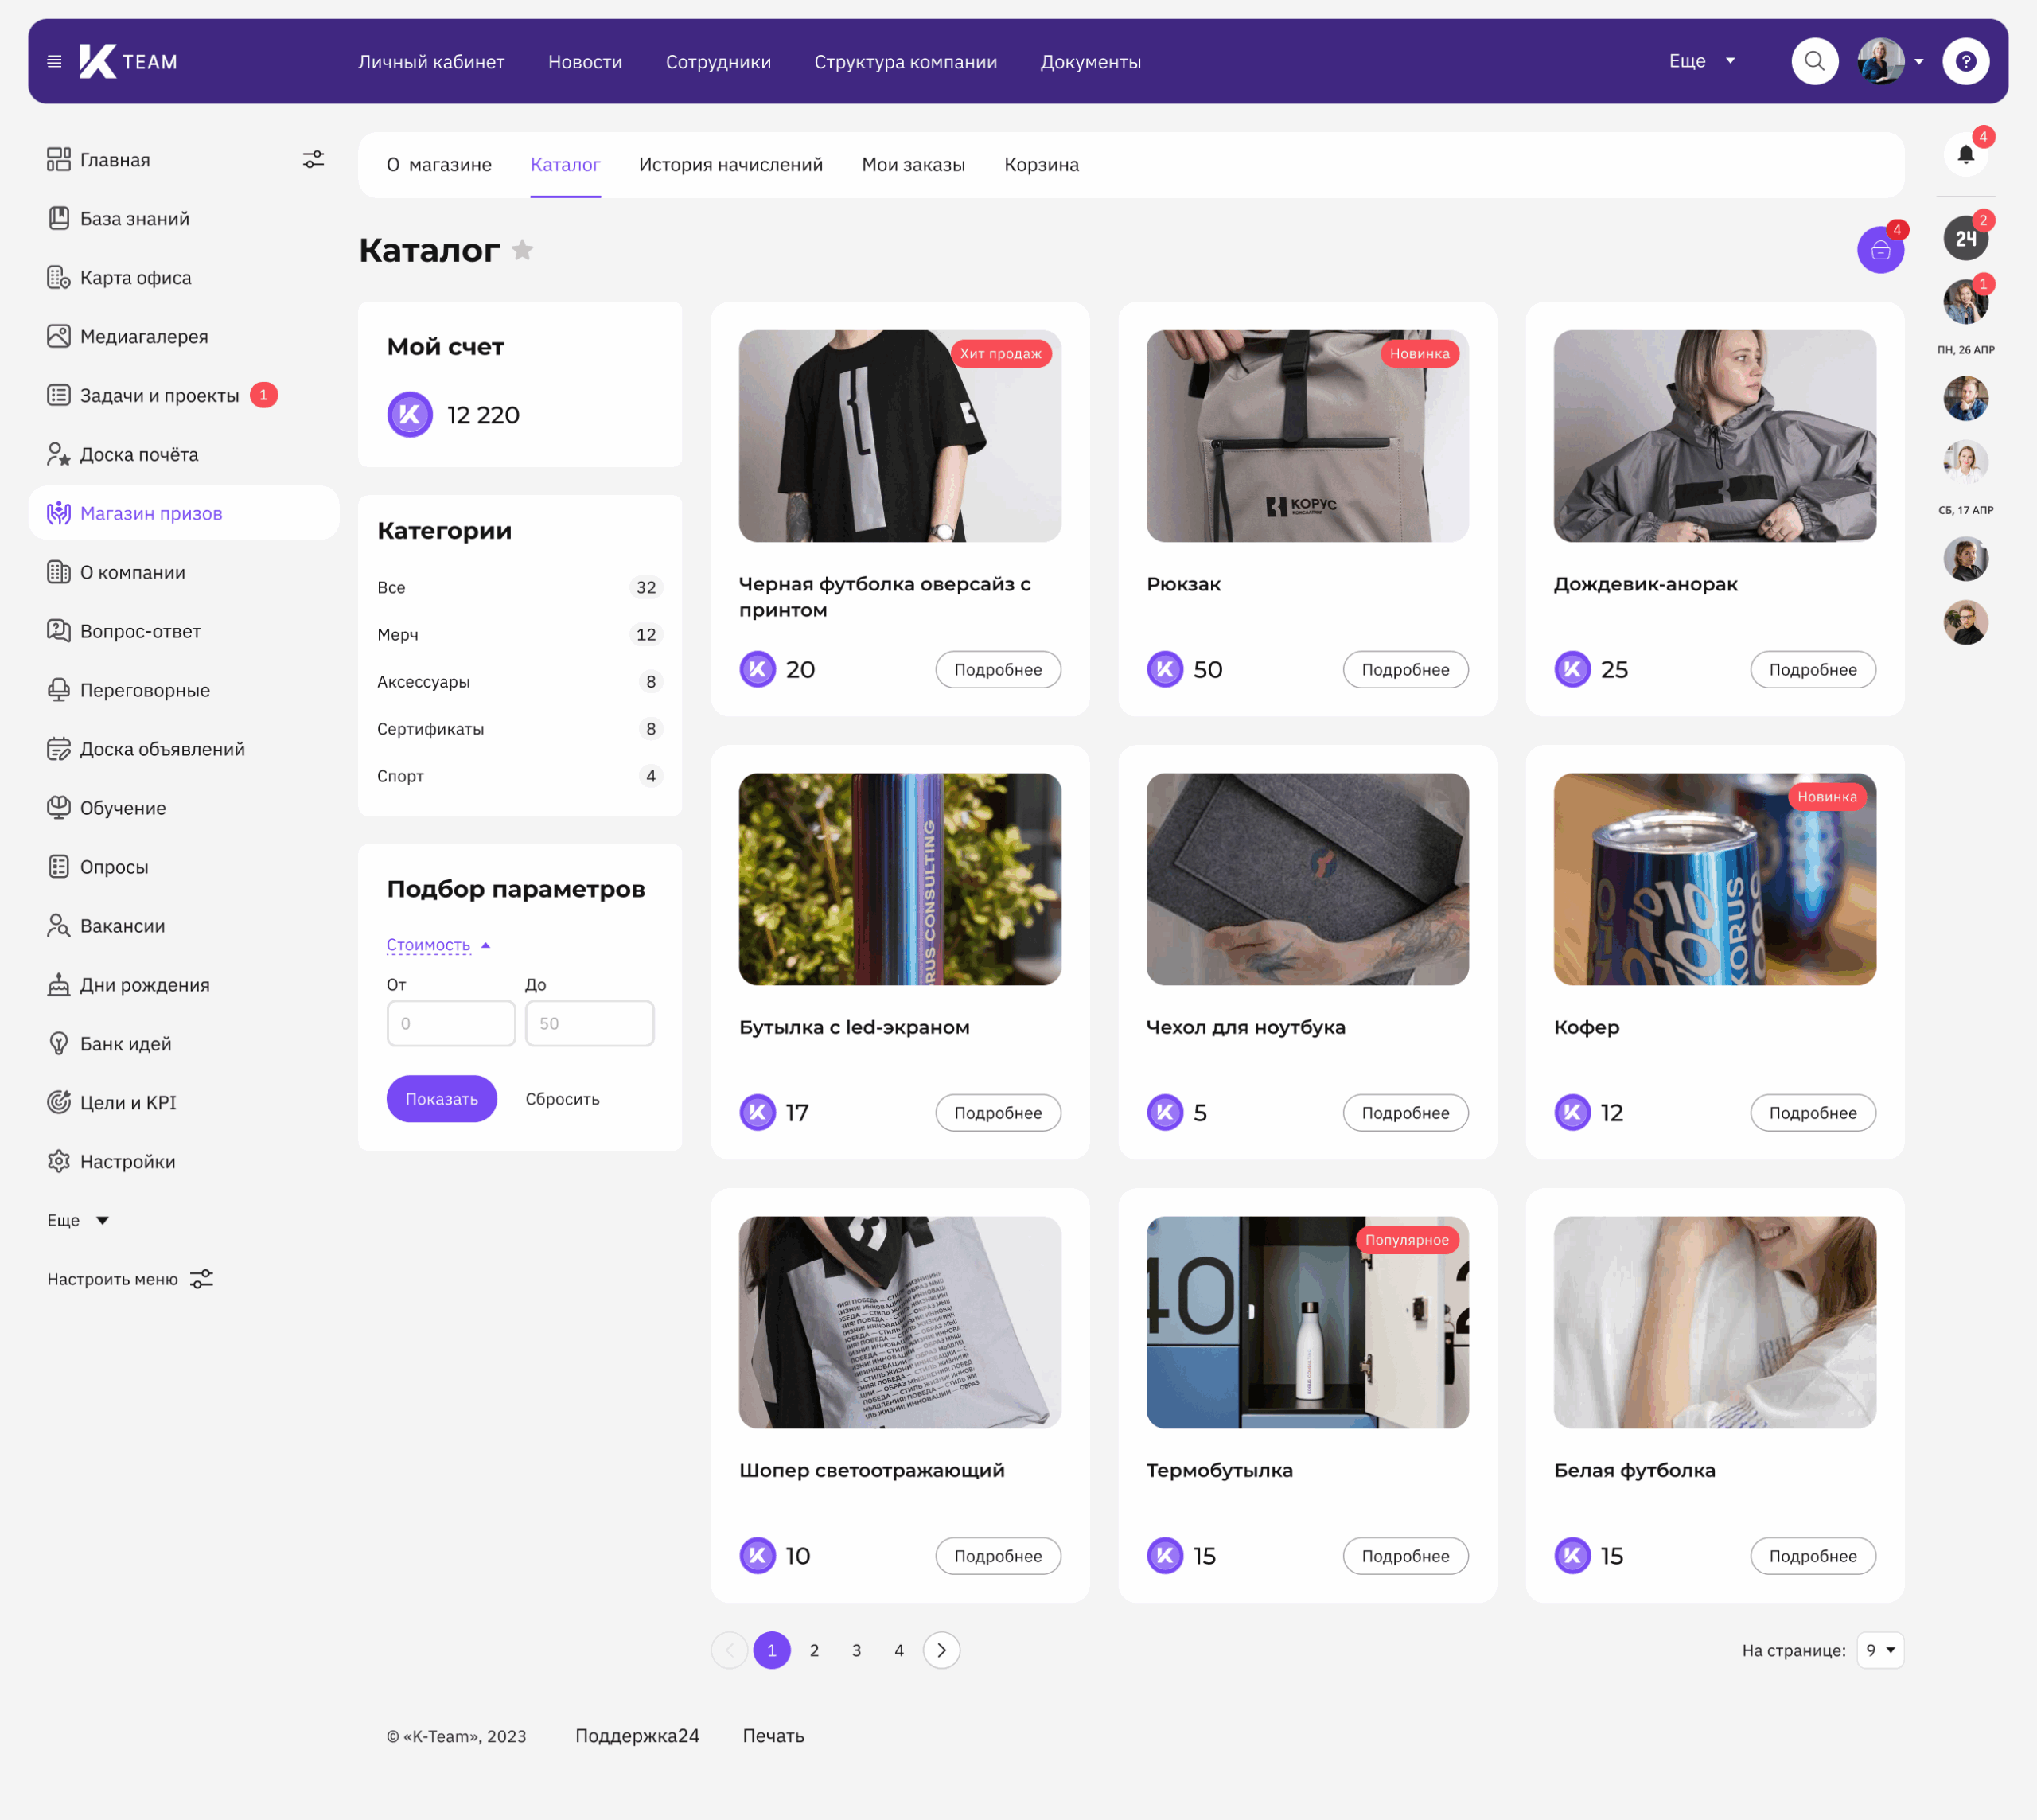Screen dimensions: 2037x1820
Task: Switch to История начислений tab
Action: point(730,165)
